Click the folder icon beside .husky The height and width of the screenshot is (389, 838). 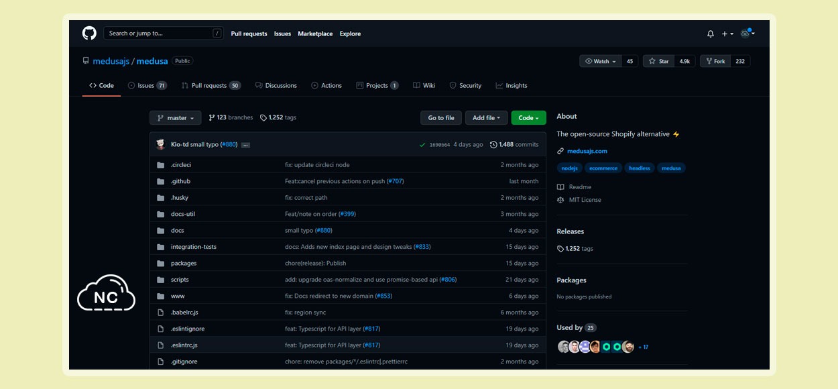pos(160,198)
